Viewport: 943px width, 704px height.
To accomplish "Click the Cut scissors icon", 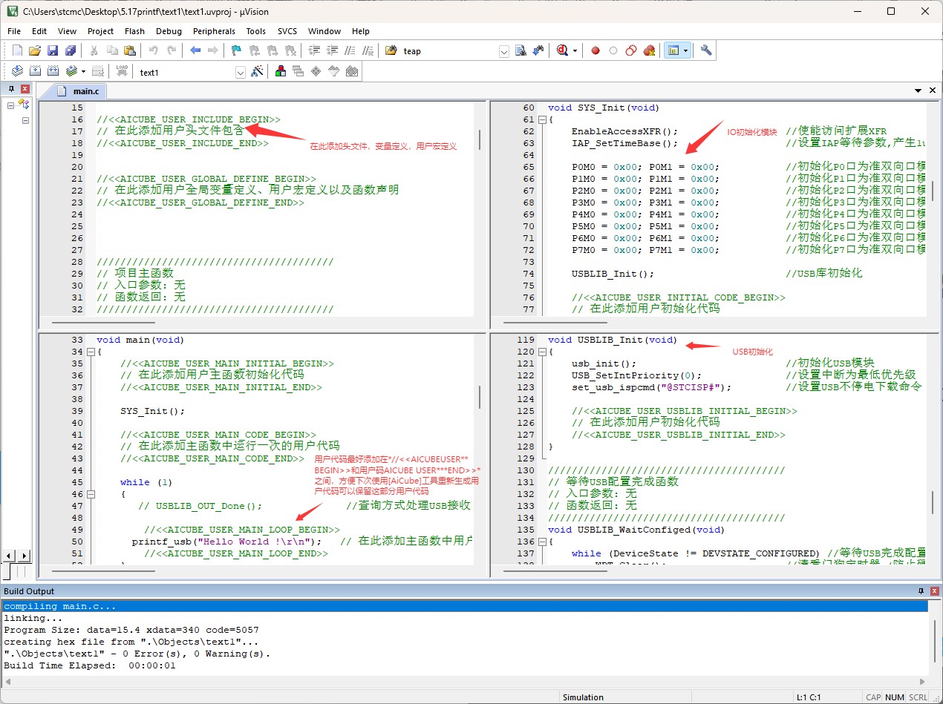I will pos(94,50).
